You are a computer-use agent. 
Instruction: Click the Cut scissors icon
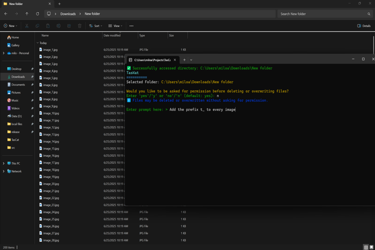[27, 26]
